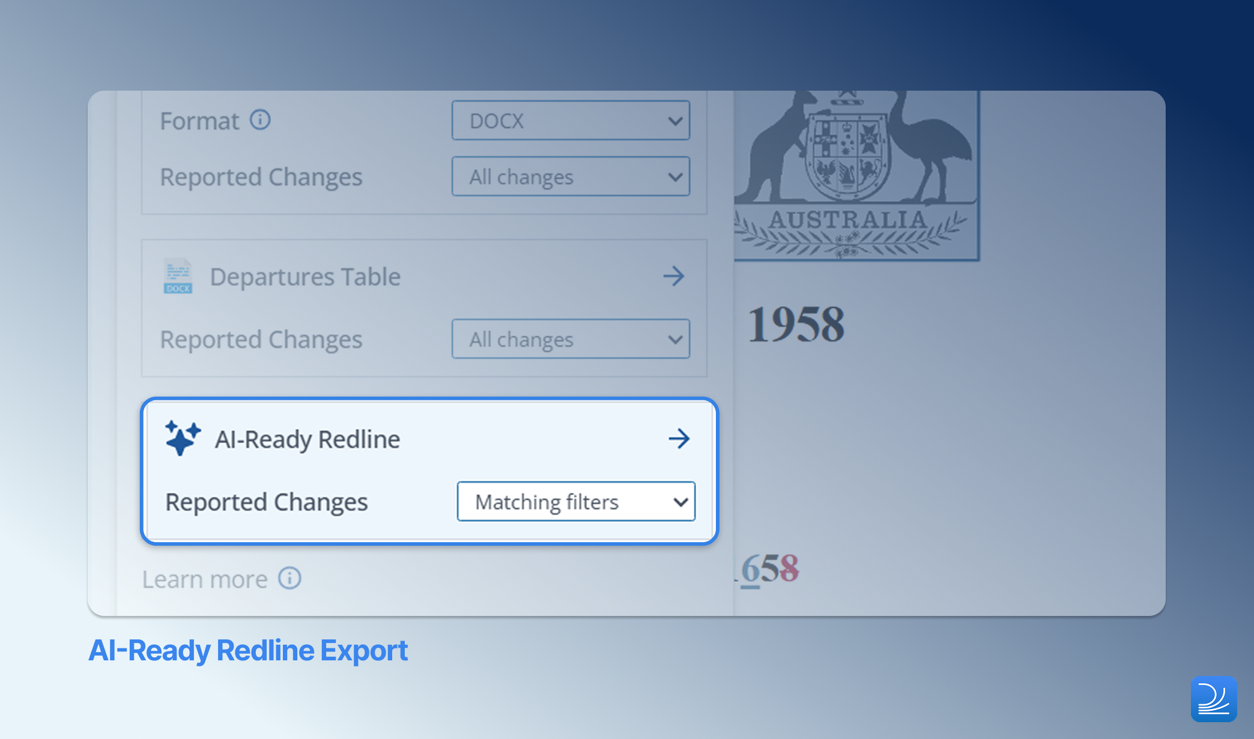Click the highlighted AI-Ready Redline panel
Image resolution: width=1254 pixels, height=739 pixels.
pyautogui.click(x=429, y=470)
